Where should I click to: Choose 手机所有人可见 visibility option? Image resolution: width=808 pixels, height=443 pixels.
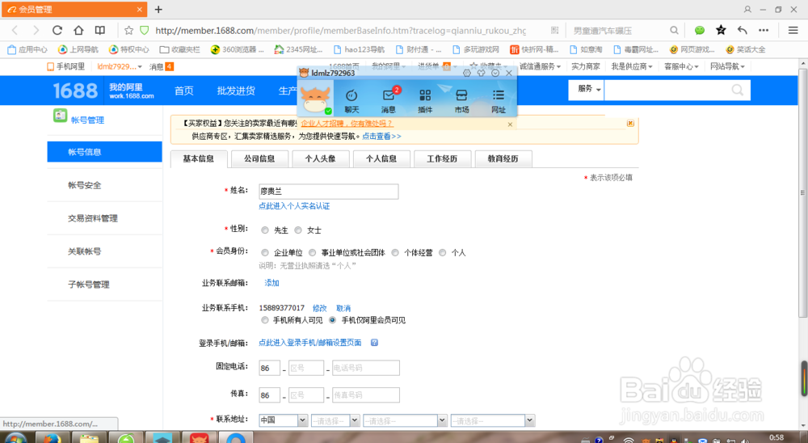pos(265,320)
